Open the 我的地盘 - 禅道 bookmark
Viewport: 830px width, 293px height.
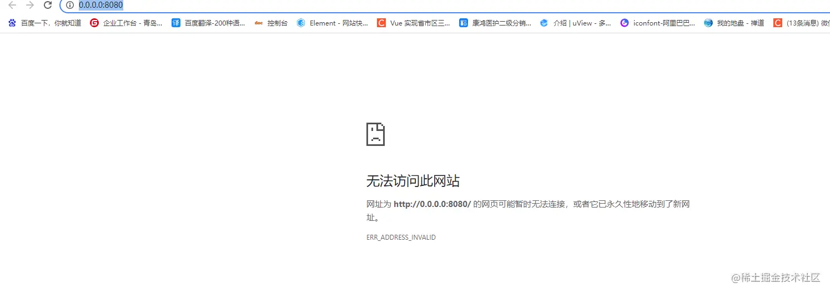tap(734, 23)
